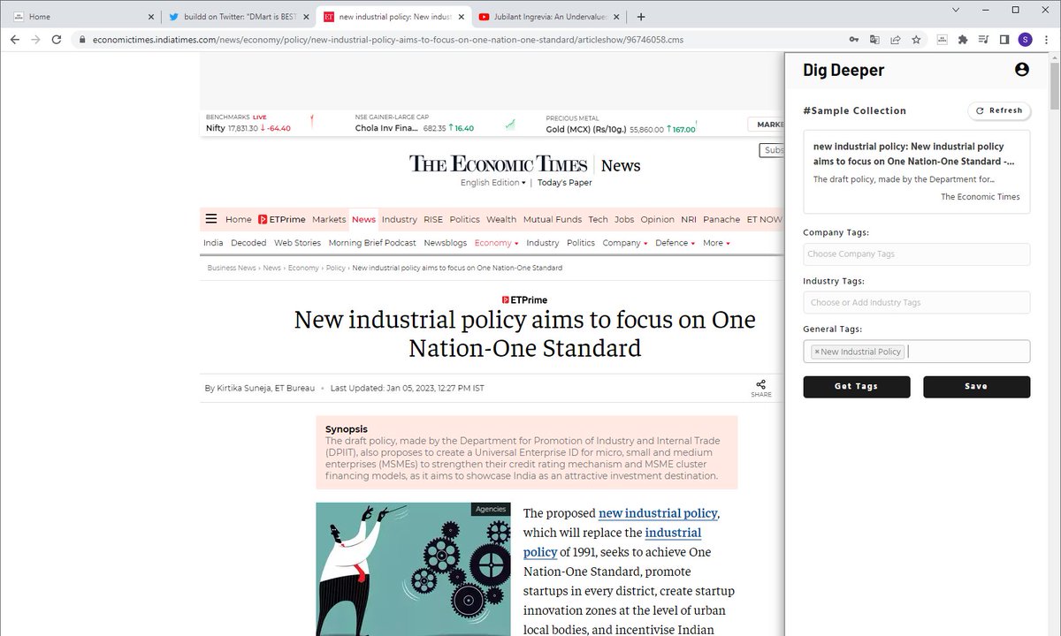1061x636 pixels.
Task: Click the Refresh button in Dig Deeper
Action: point(999,110)
